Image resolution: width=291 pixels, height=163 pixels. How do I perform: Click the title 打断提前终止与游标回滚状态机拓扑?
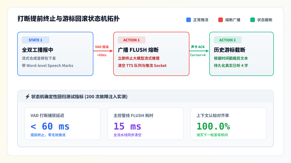tap(68, 19)
